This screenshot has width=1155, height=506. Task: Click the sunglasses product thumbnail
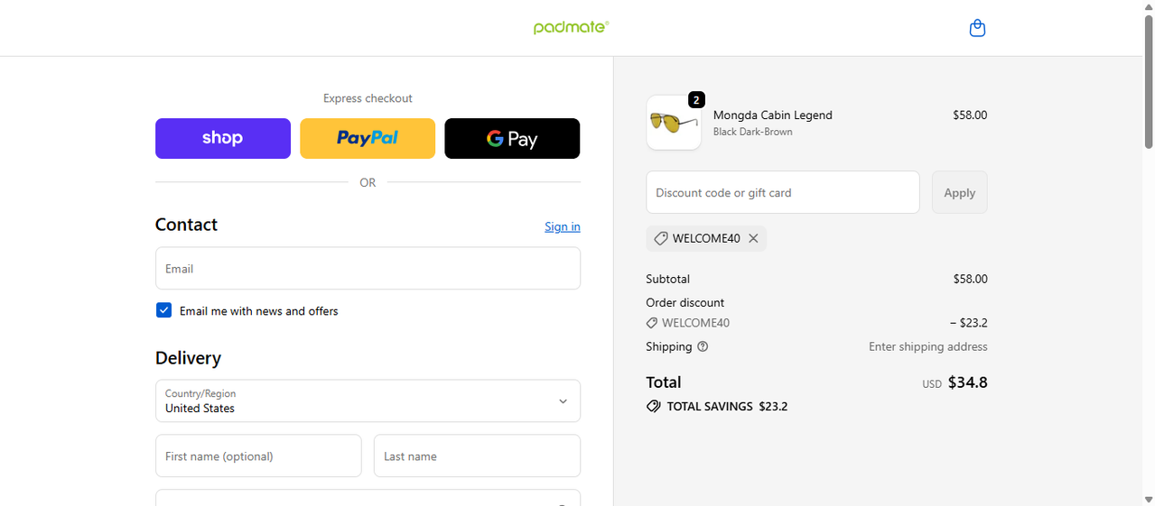click(x=673, y=123)
